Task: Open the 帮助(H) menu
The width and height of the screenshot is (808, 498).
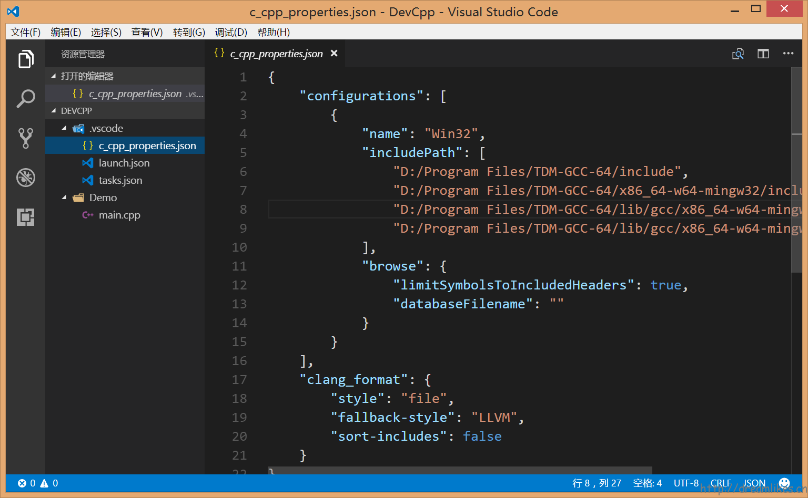Action: [x=274, y=32]
